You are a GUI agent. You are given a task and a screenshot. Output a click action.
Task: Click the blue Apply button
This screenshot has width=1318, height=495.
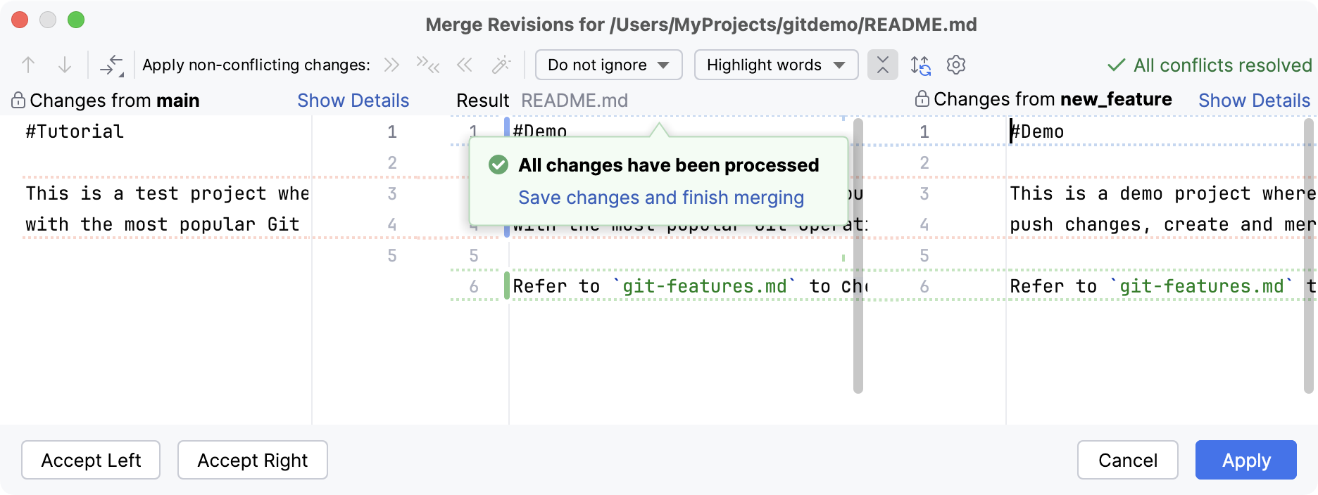pyautogui.click(x=1245, y=461)
